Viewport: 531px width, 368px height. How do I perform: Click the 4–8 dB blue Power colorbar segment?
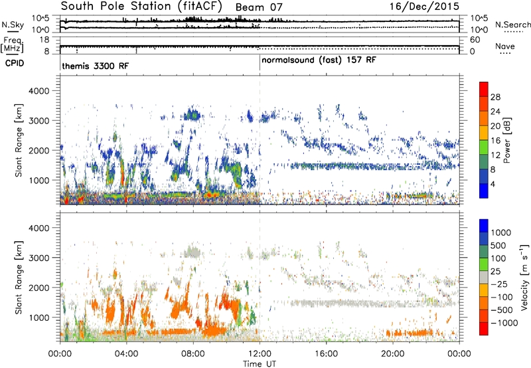click(x=484, y=176)
